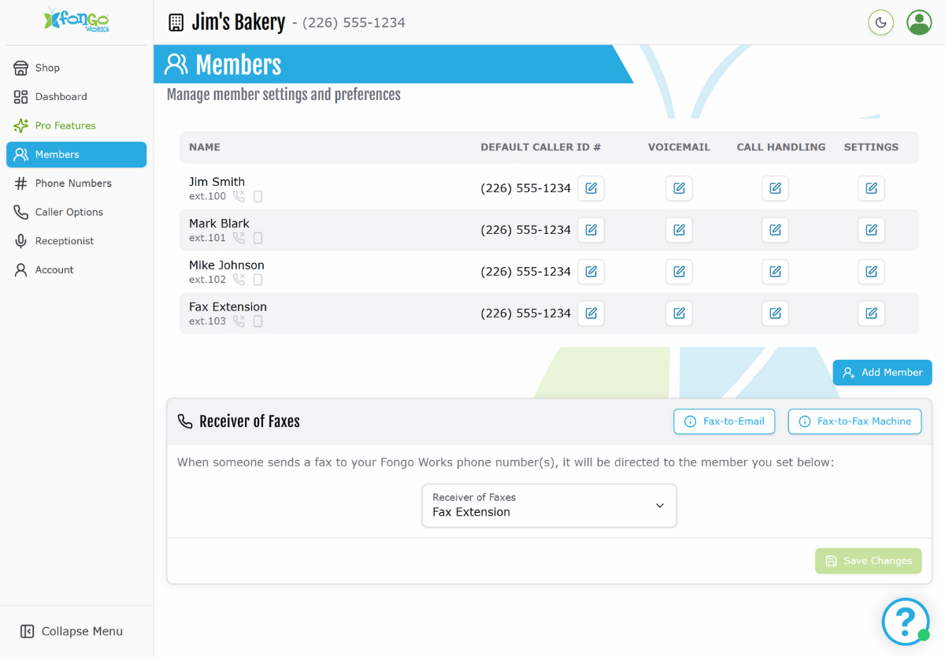
Task: Edit Mark Blark's voicemail settings
Action: point(679,230)
